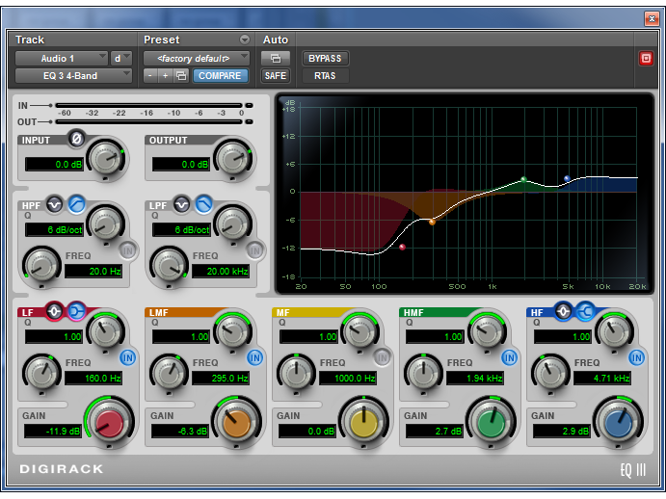
Task: Click the LF Q knob
Action: [105, 331]
